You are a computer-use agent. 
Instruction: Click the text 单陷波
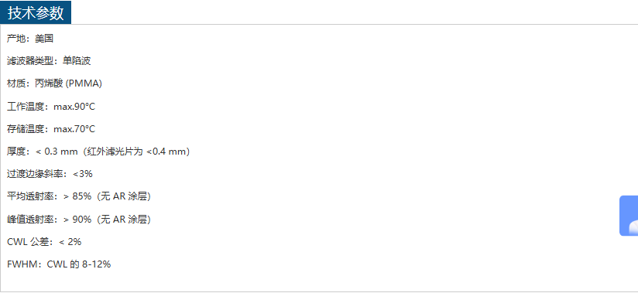77,61
